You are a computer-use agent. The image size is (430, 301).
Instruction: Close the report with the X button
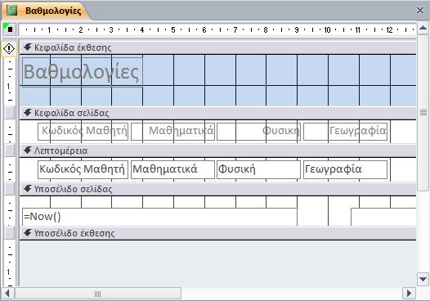(420, 11)
